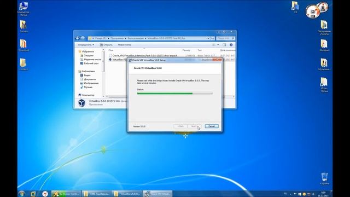350x197 pixels.
Task: Open Компьютер desktop icon
Action: pyautogui.click(x=24, y=9)
